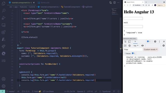
Task: Open the core.mjs:25205 source link
Action: point(155,57)
